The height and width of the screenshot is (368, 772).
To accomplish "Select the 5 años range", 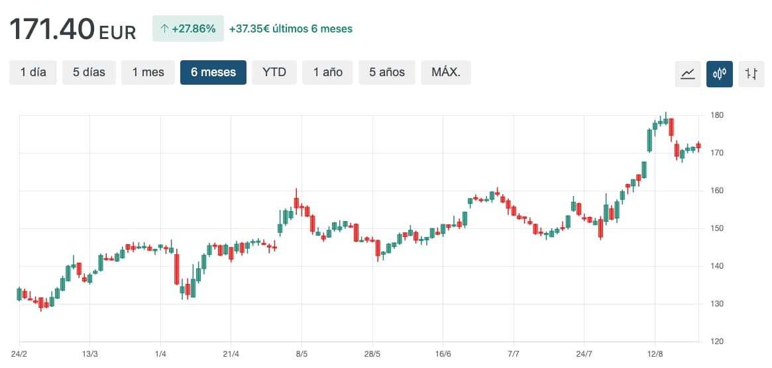I will [387, 72].
